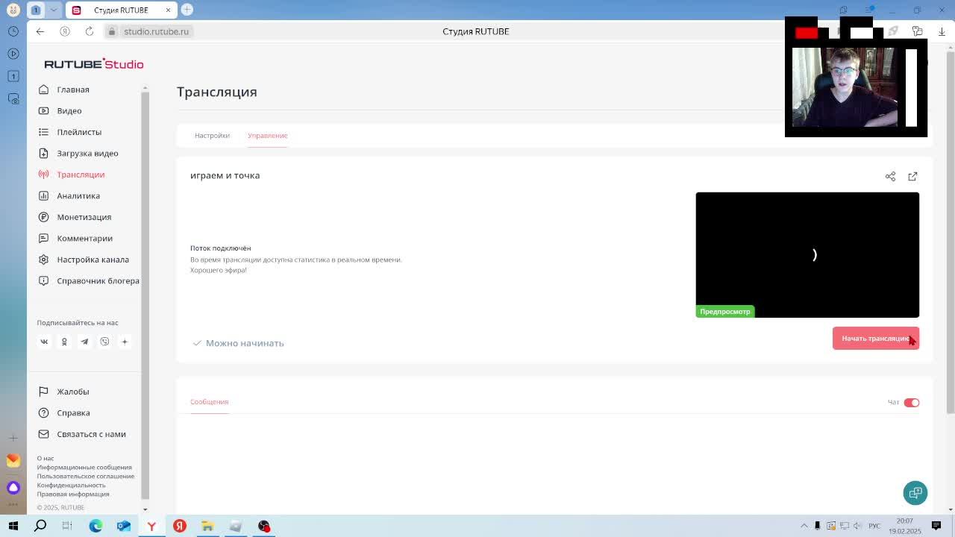Expand the tab groups dropdown arrow
This screenshot has height=537, width=955.
click(x=53, y=10)
